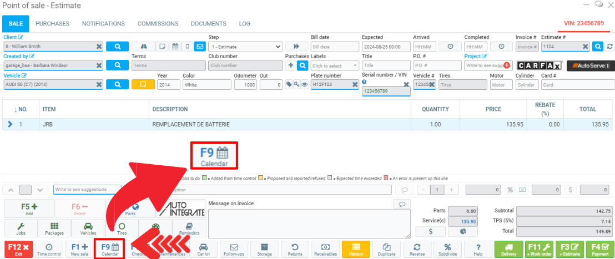Click the CARFAX logo button

[539, 65]
